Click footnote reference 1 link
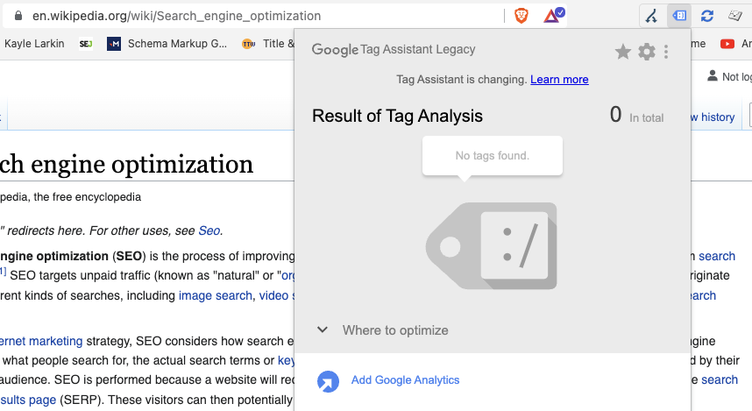The height and width of the screenshot is (411, 752). pos(3,272)
